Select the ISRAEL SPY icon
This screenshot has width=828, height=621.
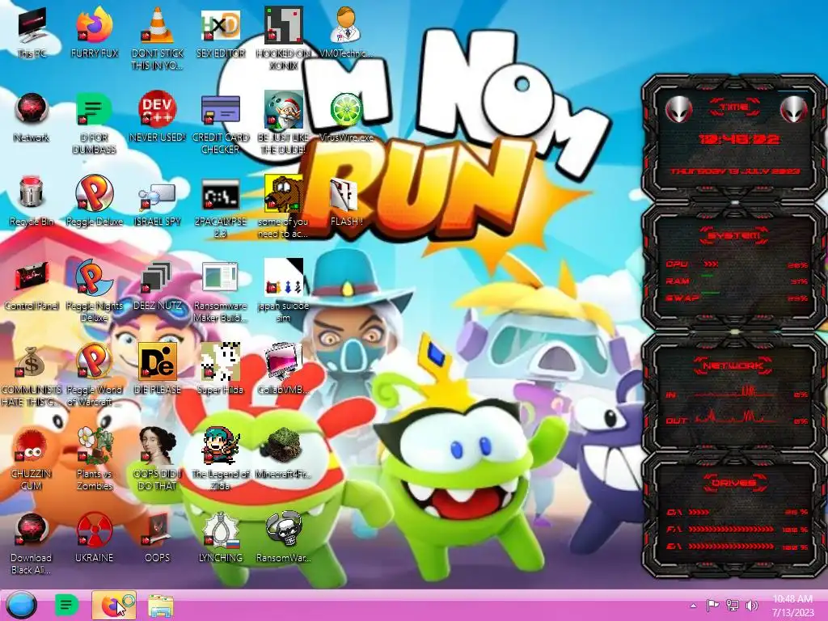point(158,196)
